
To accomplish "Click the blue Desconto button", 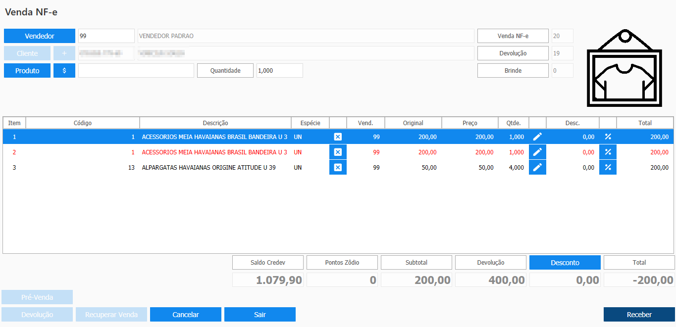I will pos(565,263).
